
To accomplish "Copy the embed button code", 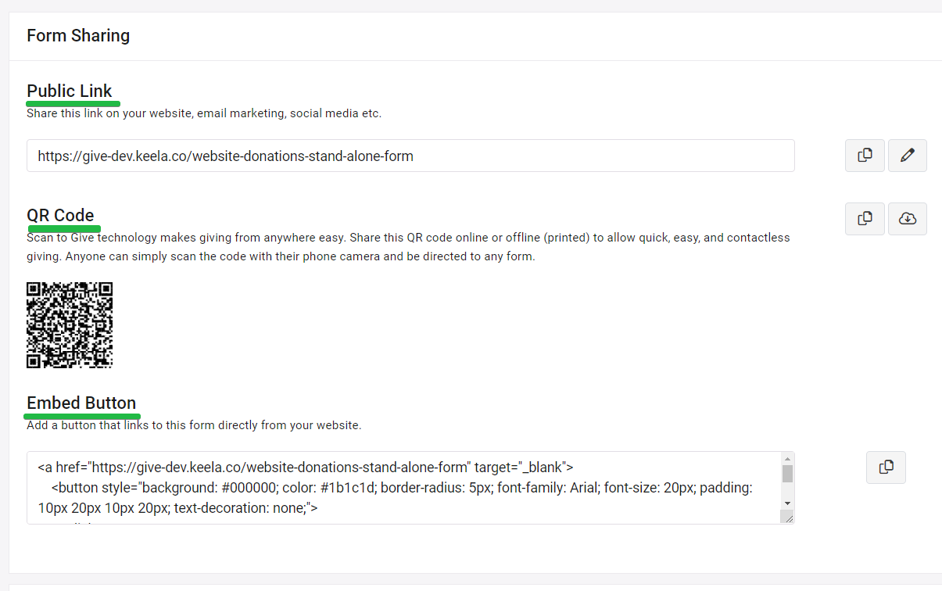I will pyautogui.click(x=886, y=467).
